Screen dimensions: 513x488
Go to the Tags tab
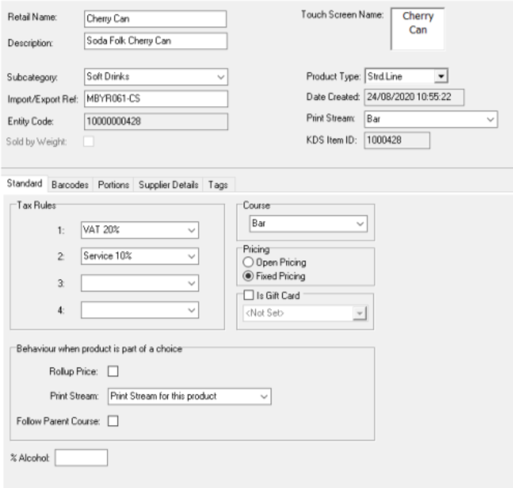pos(218,185)
